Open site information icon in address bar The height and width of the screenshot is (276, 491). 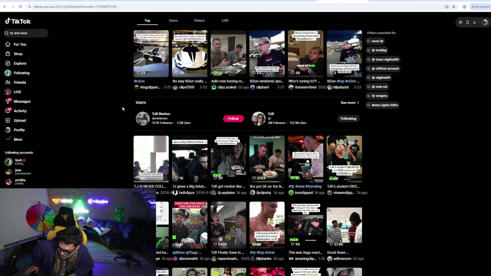(x=30, y=7)
